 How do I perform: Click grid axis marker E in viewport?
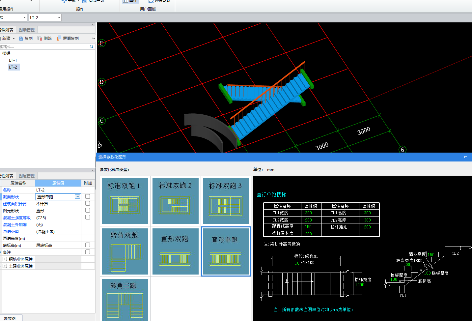102,43
